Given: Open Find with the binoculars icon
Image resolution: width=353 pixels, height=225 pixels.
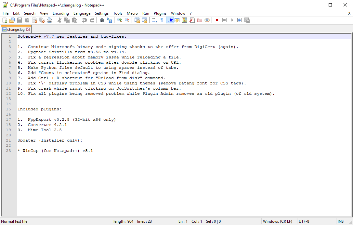Looking at the screenshot, I should pos(102,20).
